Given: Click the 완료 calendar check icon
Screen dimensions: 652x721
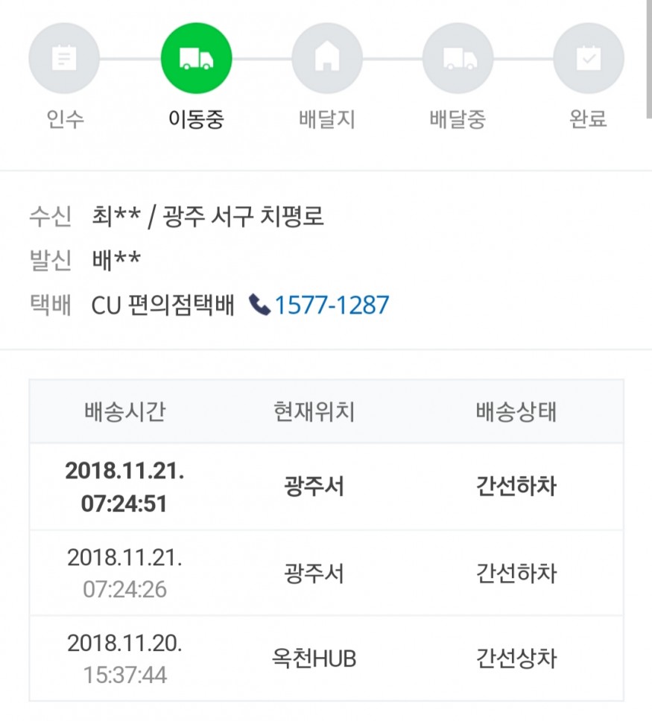Looking at the screenshot, I should point(588,59).
